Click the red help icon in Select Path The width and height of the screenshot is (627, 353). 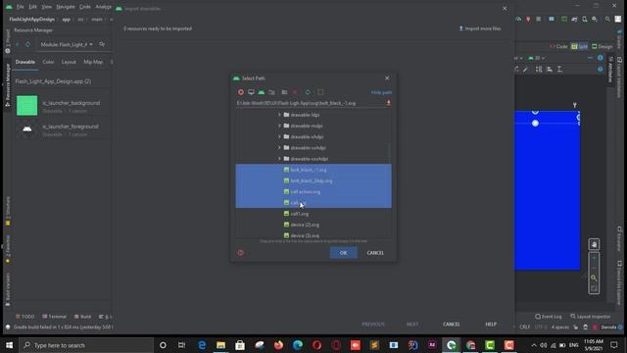click(240, 253)
